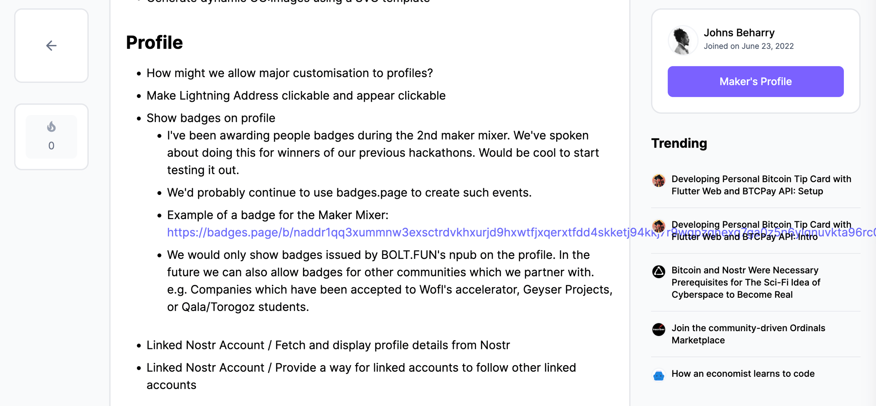Click the Maker's Profile button
876x406 pixels.
755,81
